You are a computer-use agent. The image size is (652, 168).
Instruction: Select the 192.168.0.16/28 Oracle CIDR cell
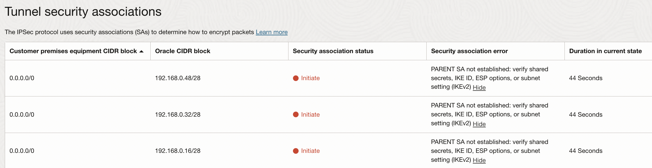pos(177,151)
